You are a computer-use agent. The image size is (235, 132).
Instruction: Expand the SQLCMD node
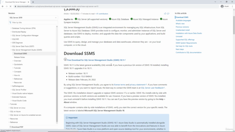(11, 39)
